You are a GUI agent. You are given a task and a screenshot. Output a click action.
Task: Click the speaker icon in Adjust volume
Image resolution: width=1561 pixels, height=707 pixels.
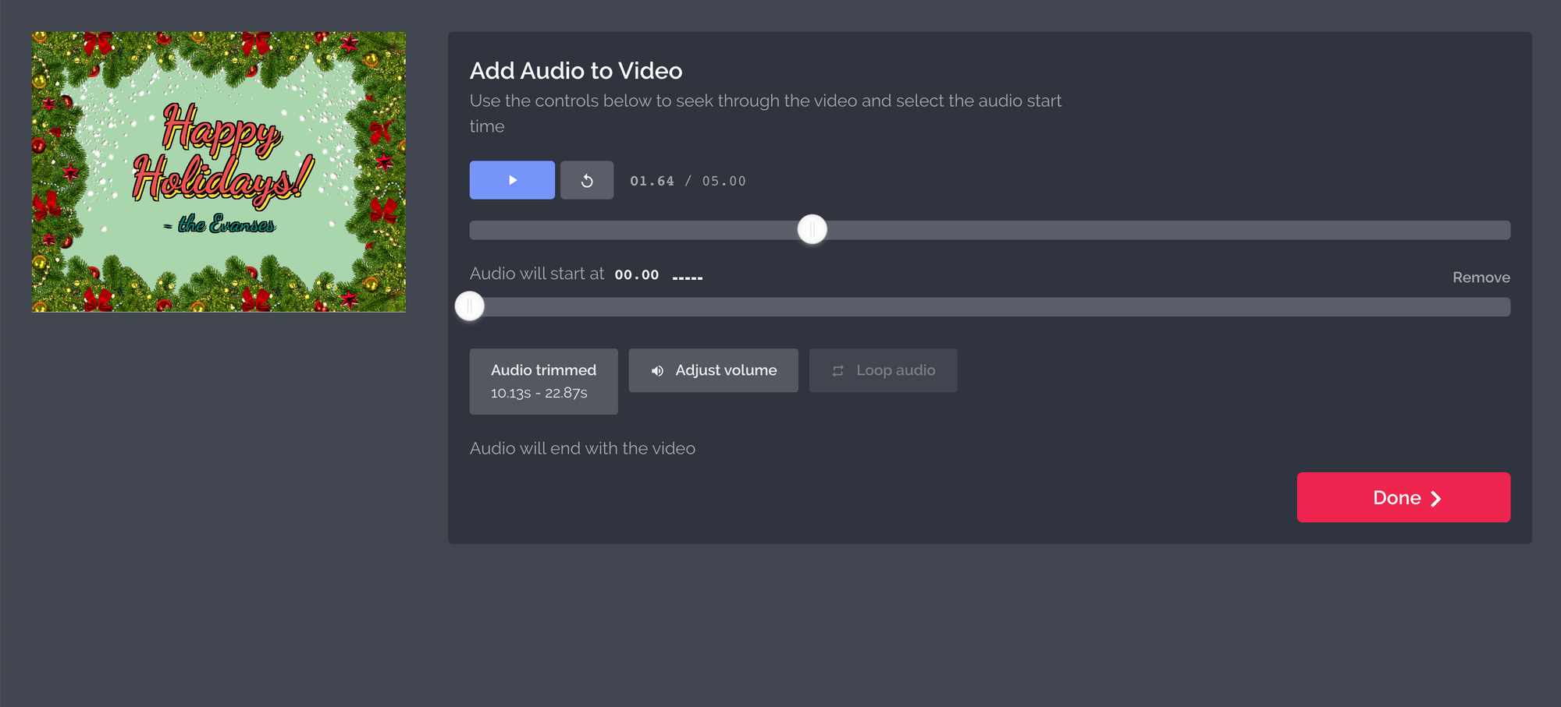click(657, 371)
